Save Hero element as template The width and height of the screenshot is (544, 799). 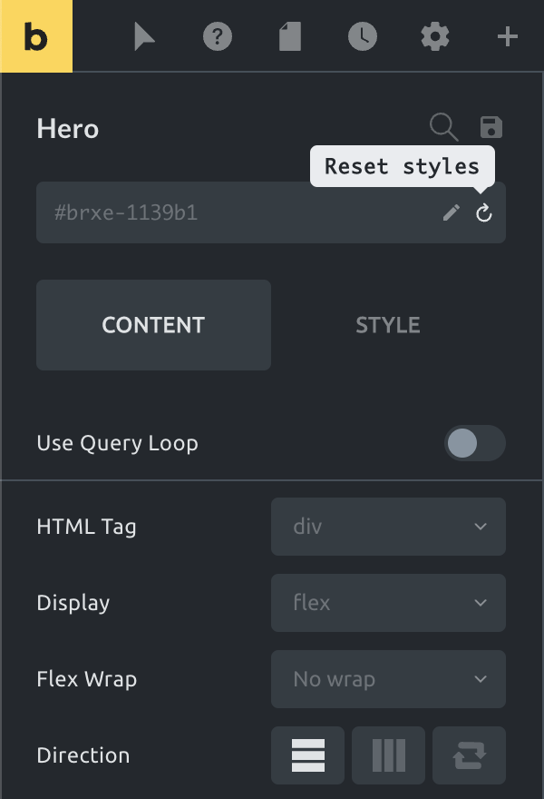[491, 127]
